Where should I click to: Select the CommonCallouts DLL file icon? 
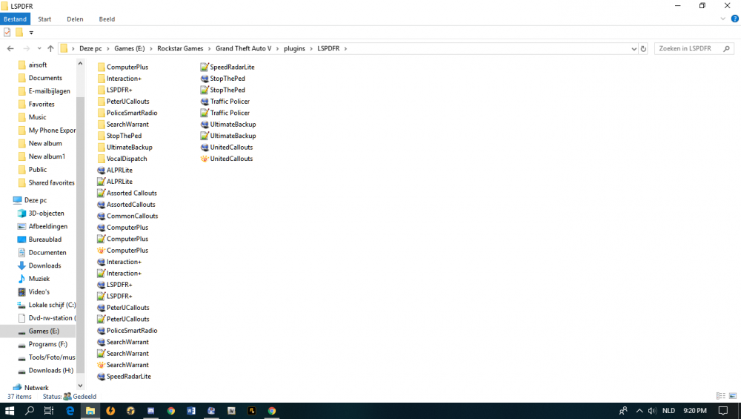[x=101, y=216]
